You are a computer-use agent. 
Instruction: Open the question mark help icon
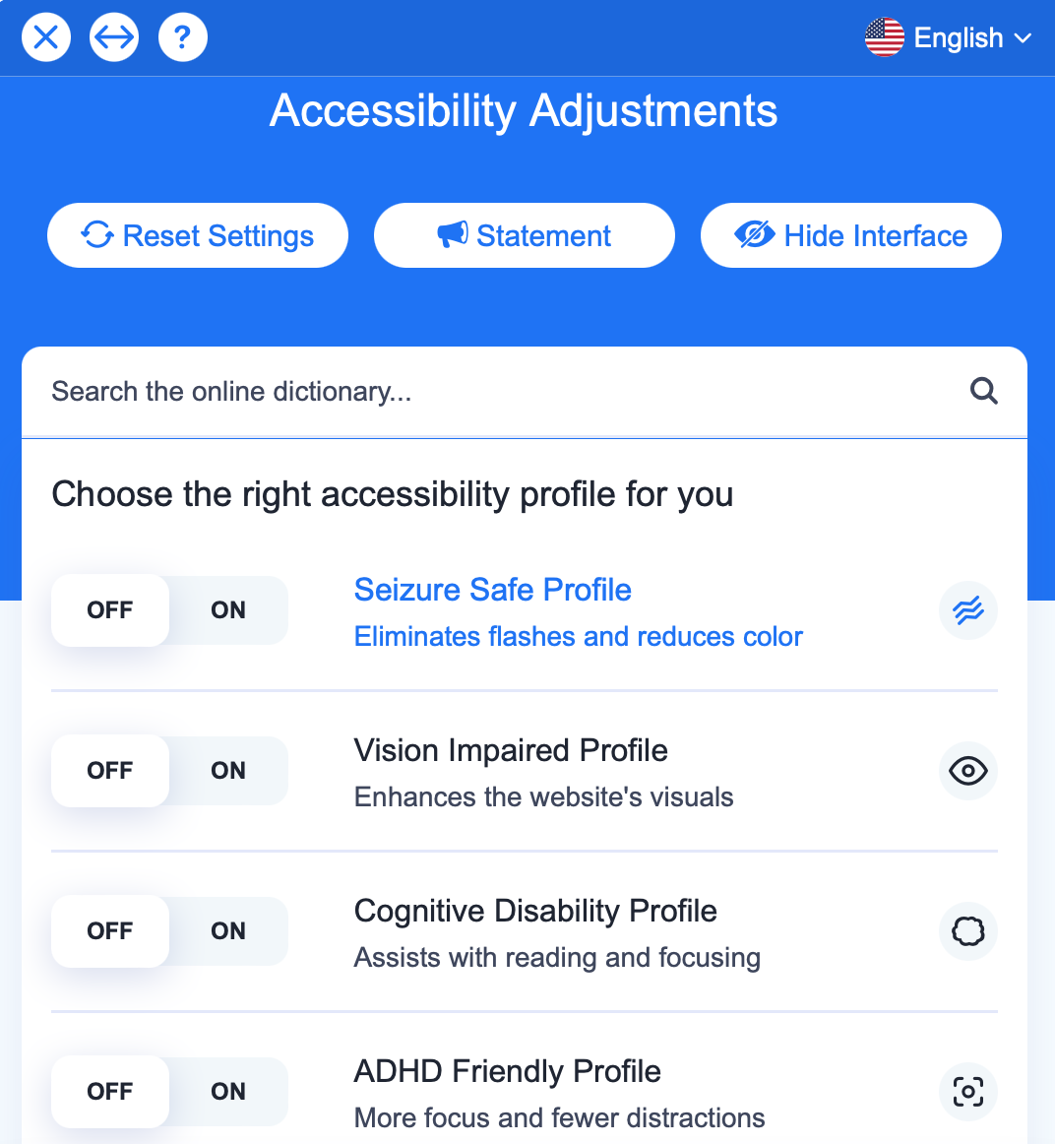pos(183,37)
